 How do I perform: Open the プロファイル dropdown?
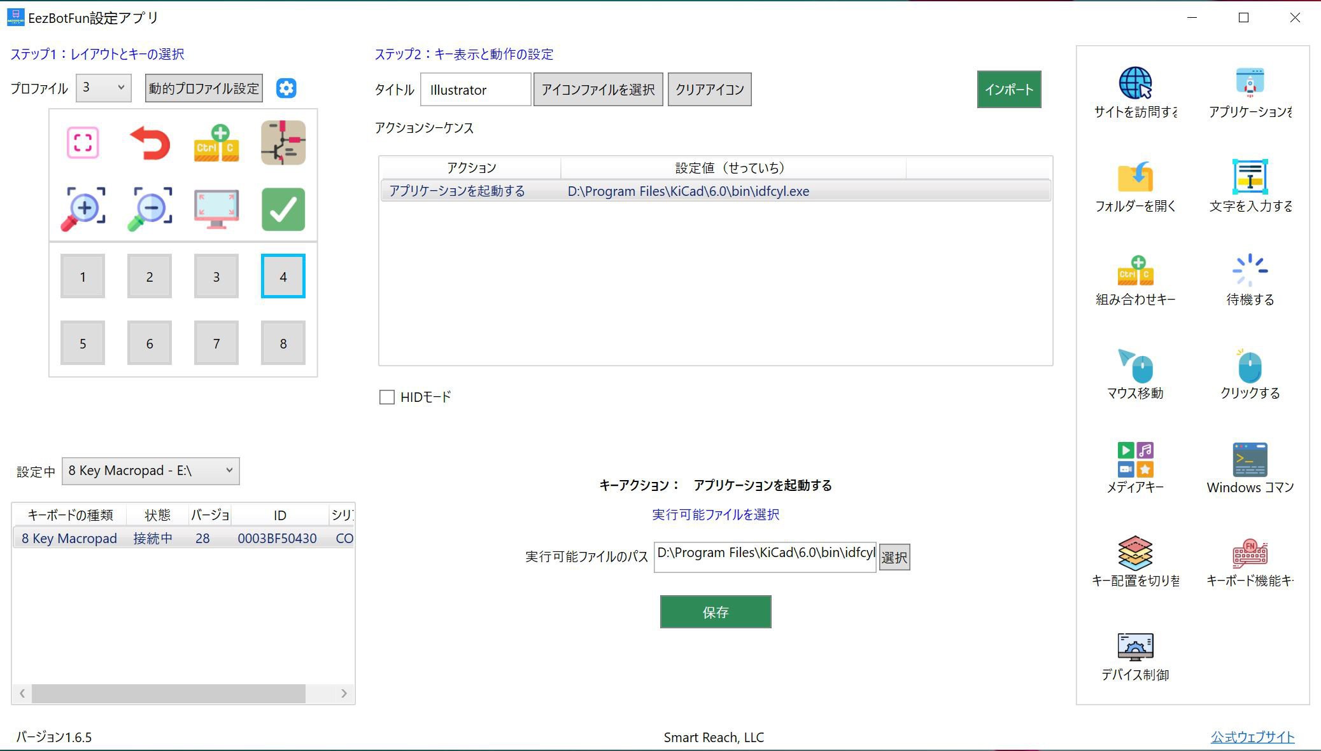pyautogui.click(x=102, y=88)
